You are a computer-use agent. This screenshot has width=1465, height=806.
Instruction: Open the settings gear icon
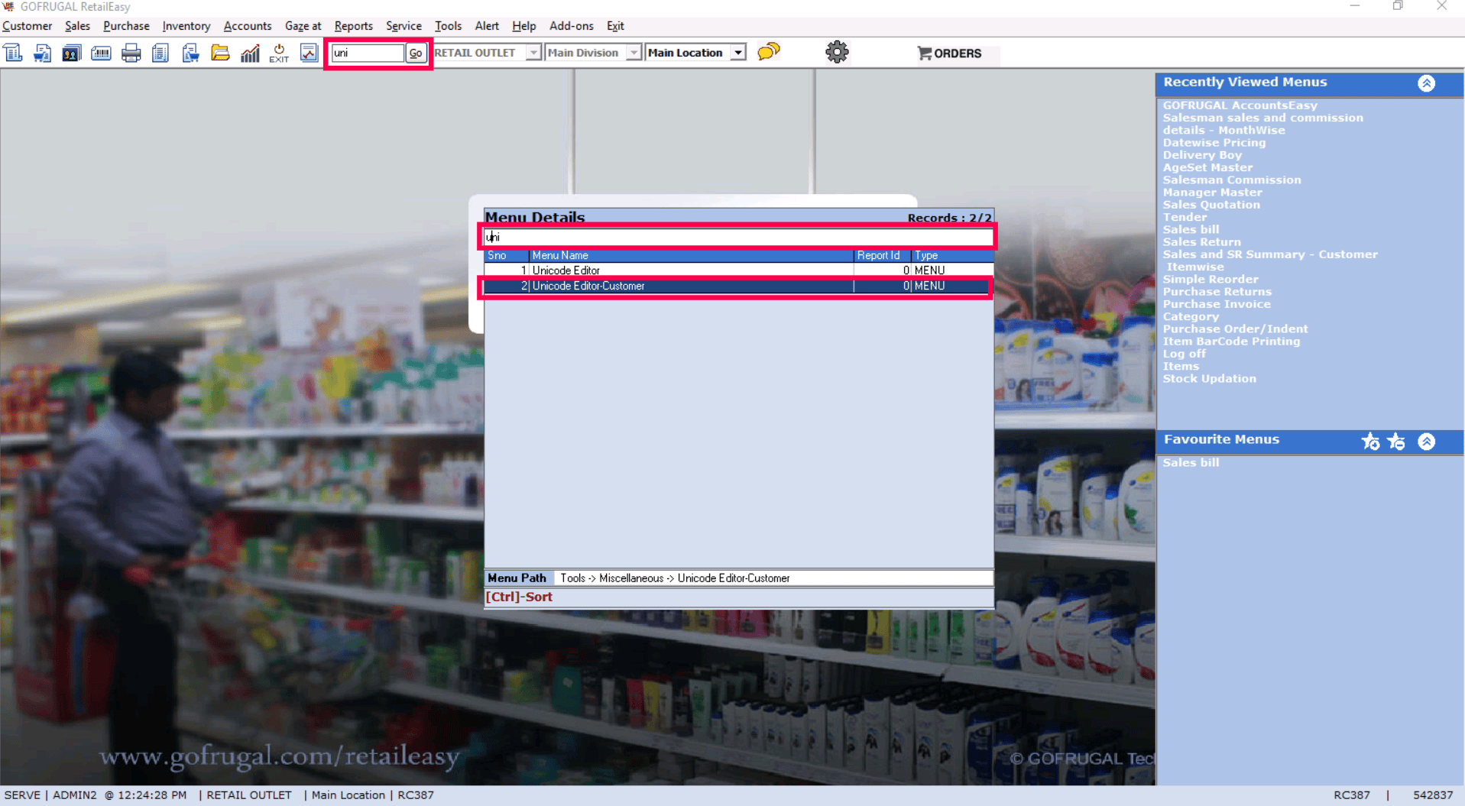pos(837,52)
